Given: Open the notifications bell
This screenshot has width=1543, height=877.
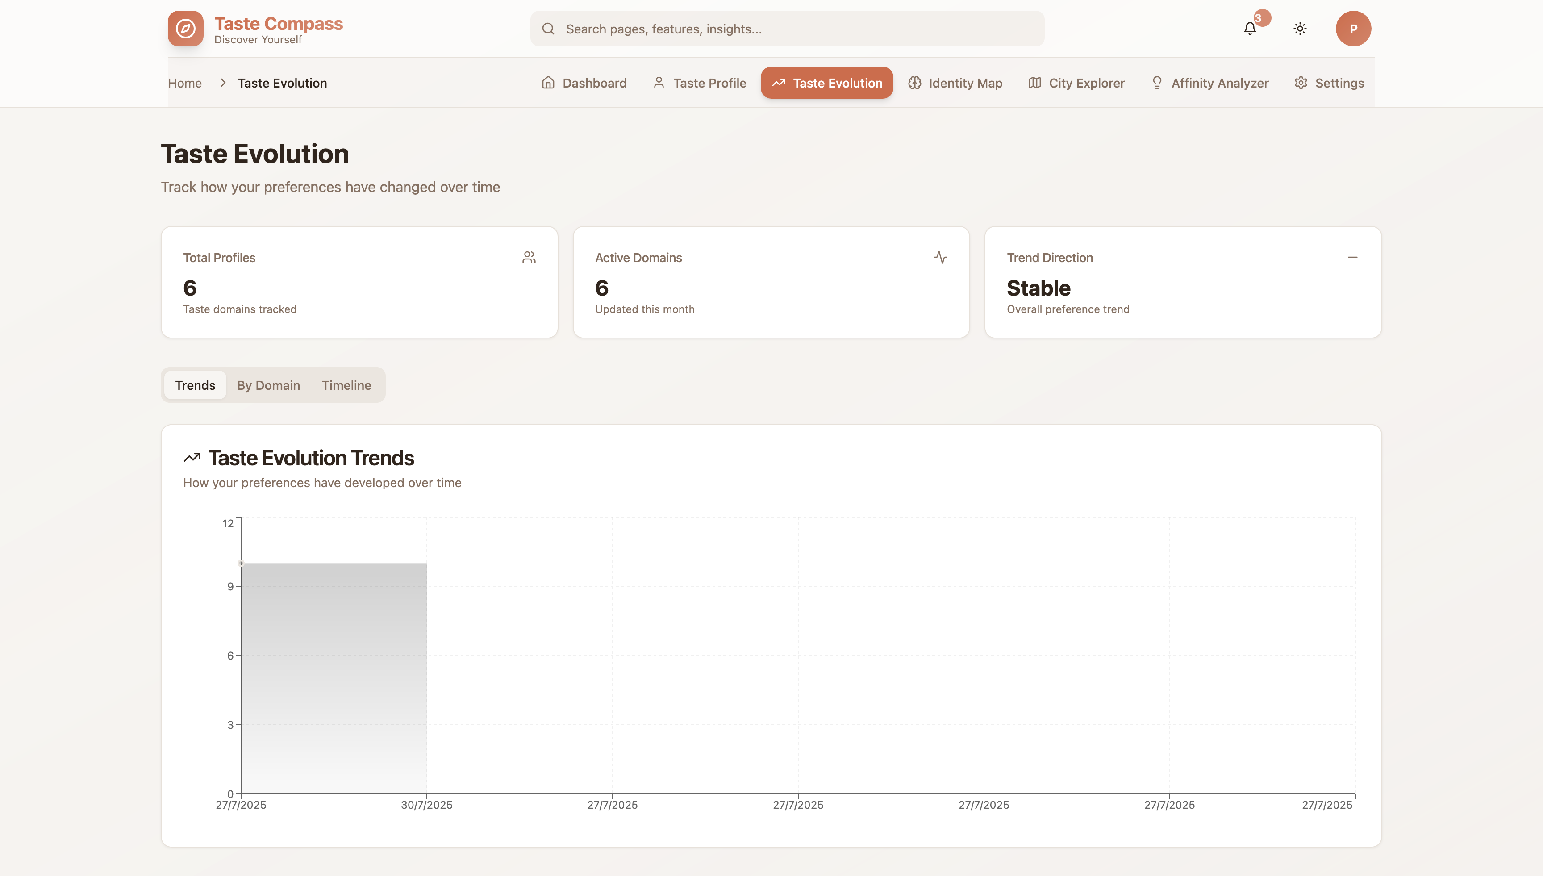Looking at the screenshot, I should point(1250,28).
